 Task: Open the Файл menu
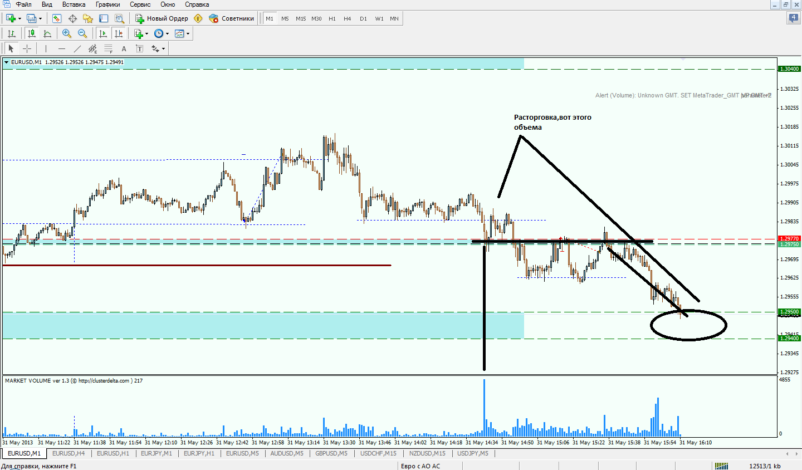(23, 4)
